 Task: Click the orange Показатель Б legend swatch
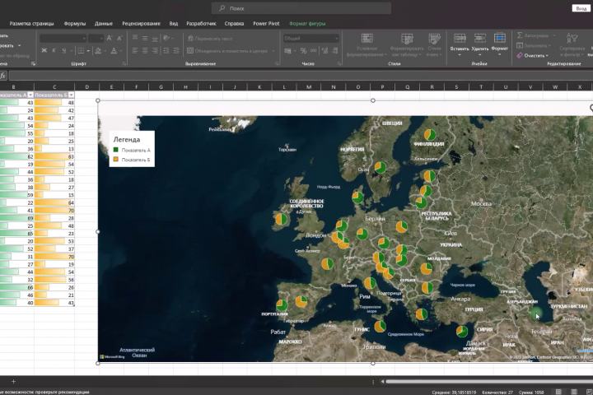pos(116,160)
